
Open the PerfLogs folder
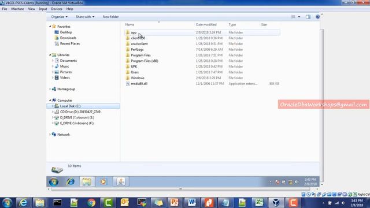click(x=137, y=50)
